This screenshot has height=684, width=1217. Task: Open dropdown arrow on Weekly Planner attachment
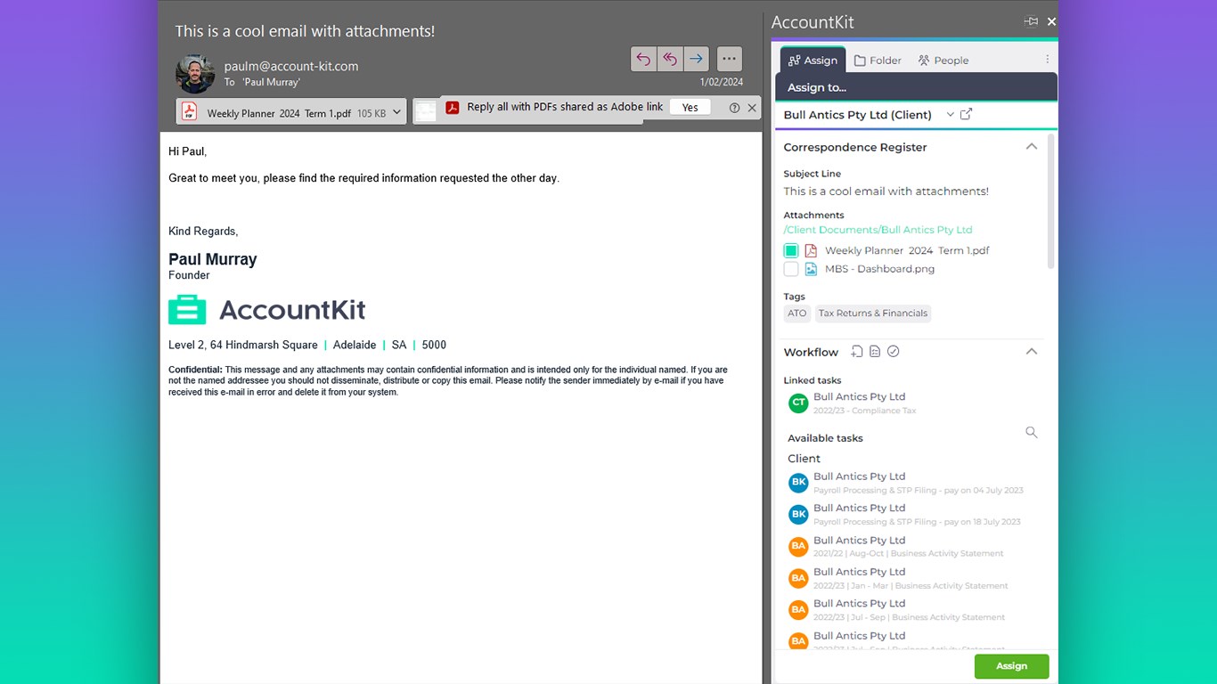pos(397,113)
